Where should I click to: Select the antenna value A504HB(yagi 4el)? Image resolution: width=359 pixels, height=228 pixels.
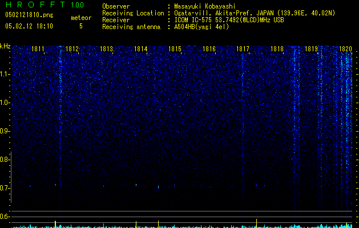click(x=201, y=27)
